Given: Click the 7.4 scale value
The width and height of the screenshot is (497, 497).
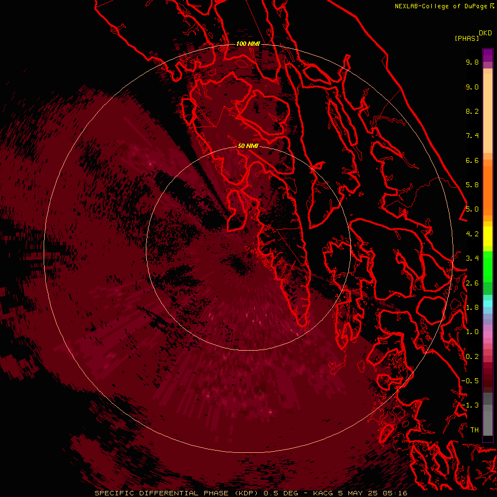Looking at the screenshot, I should tap(472, 136).
